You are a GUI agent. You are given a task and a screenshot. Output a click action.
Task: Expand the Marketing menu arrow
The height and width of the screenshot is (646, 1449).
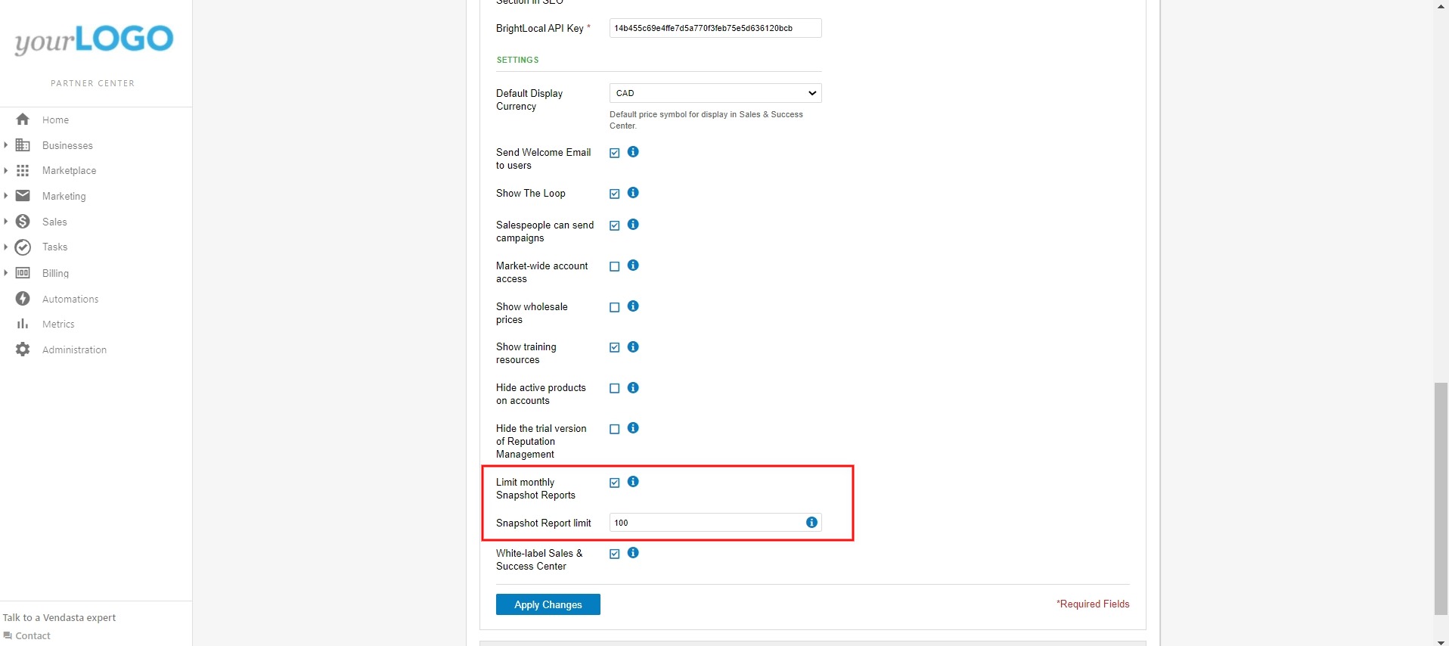point(5,196)
